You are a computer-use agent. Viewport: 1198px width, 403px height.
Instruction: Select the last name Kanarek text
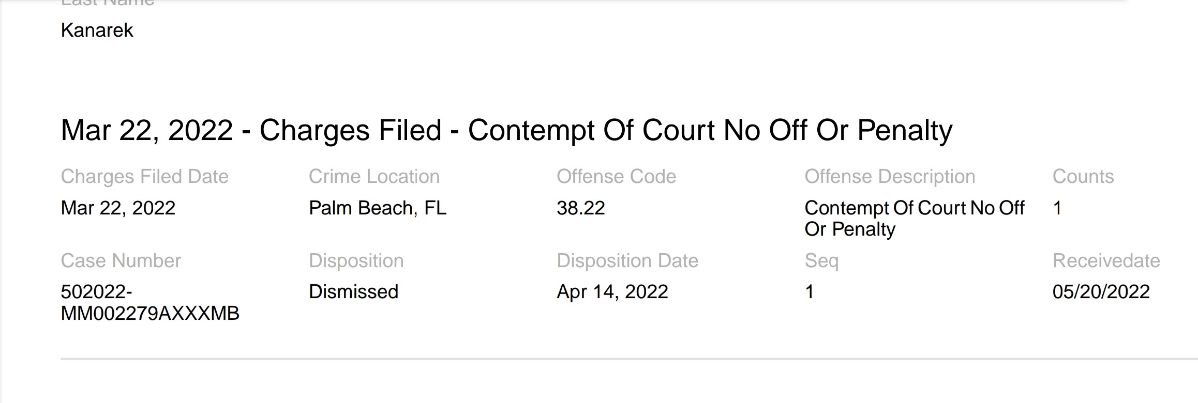tap(97, 30)
